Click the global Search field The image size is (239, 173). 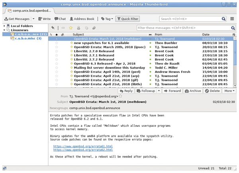pos(190,19)
